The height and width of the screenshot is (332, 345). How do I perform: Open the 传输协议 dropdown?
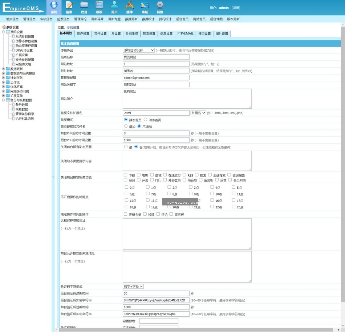click(x=139, y=50)
